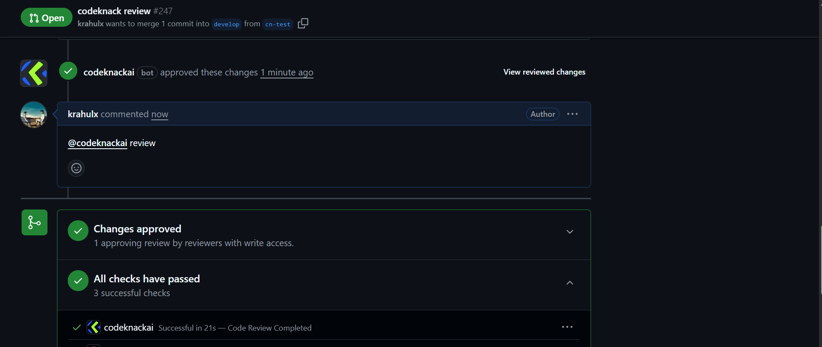Click the 'All checks have passed' heading

pyautogui.click(x=147, y=279)
